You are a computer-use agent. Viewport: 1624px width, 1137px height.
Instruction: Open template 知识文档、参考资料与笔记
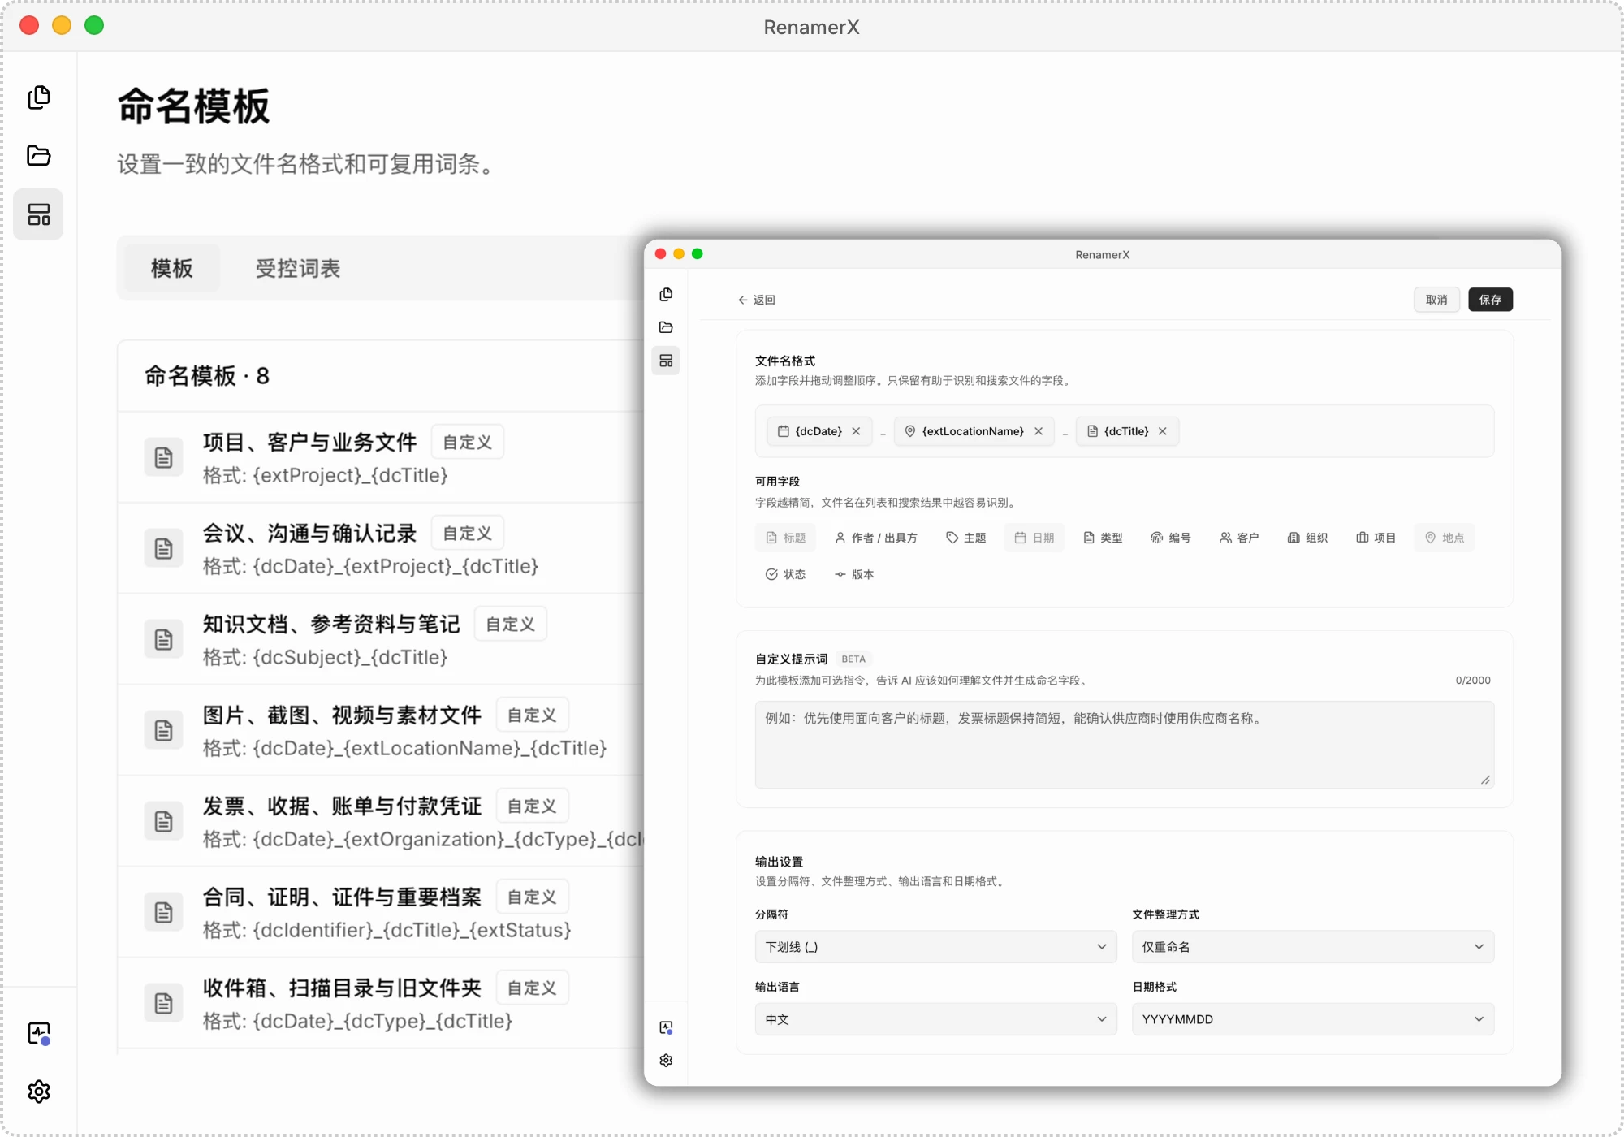pos(382,639)
